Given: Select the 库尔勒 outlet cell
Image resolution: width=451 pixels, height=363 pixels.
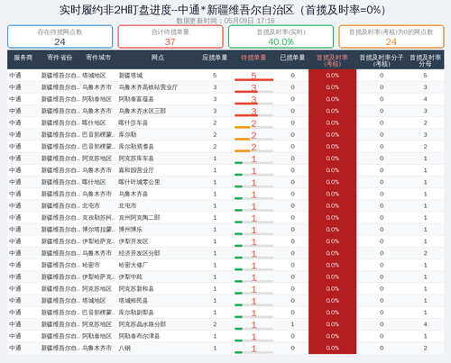Looking at the screenshot, I should 127,135.
